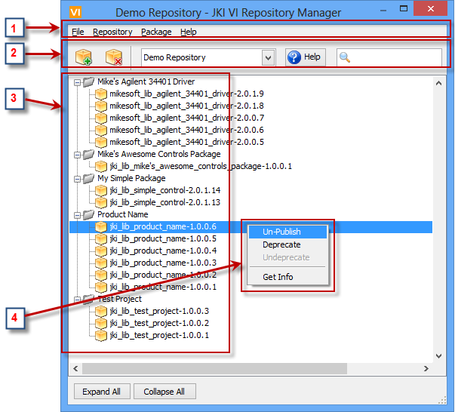Screen dimensions: 455x412
Task: Choose Un-Publish from the context menu
Action: click(282, 232)
